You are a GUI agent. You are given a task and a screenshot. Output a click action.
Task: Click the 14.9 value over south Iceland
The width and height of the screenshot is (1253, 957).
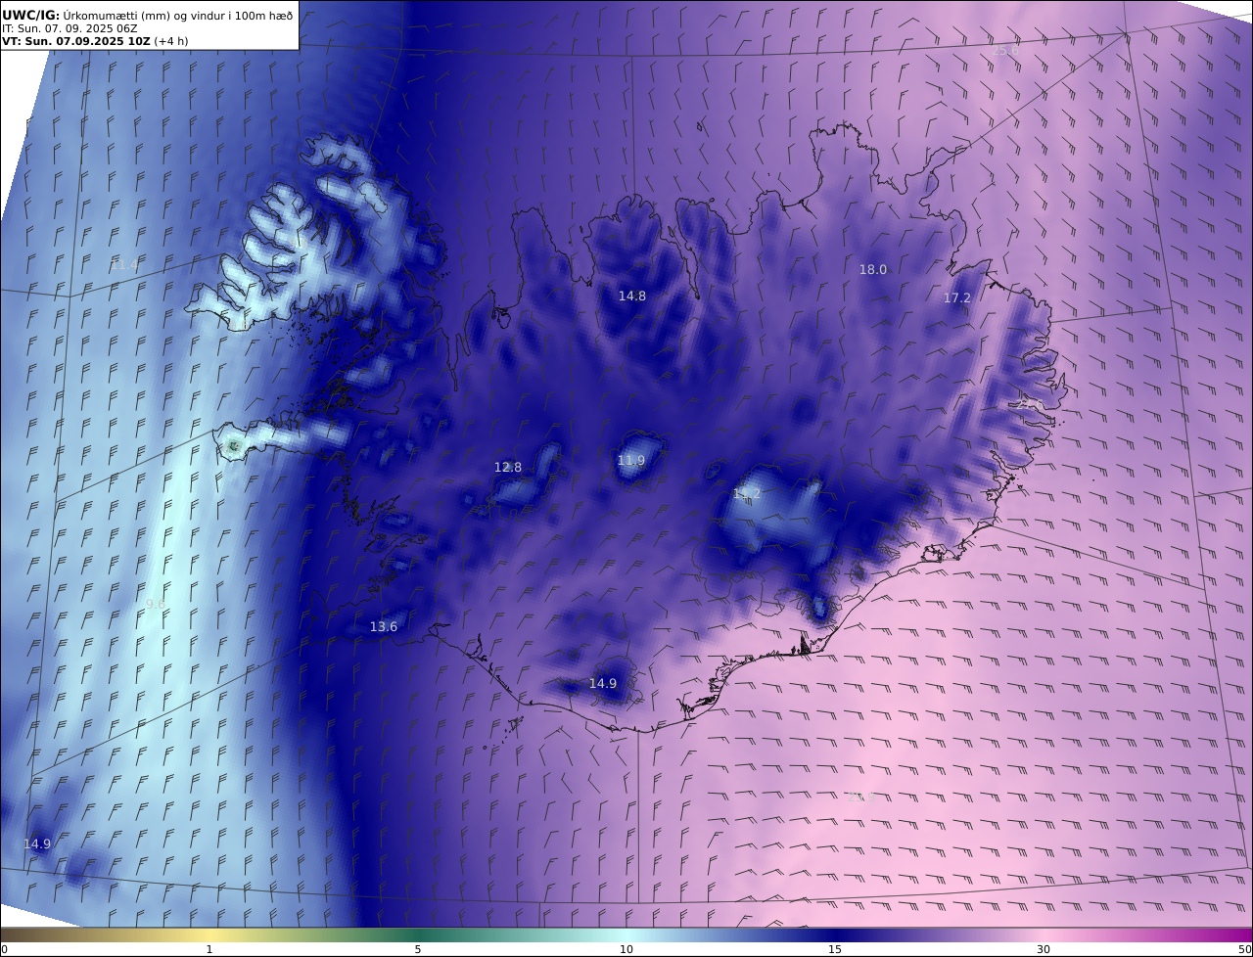point(603,684)
